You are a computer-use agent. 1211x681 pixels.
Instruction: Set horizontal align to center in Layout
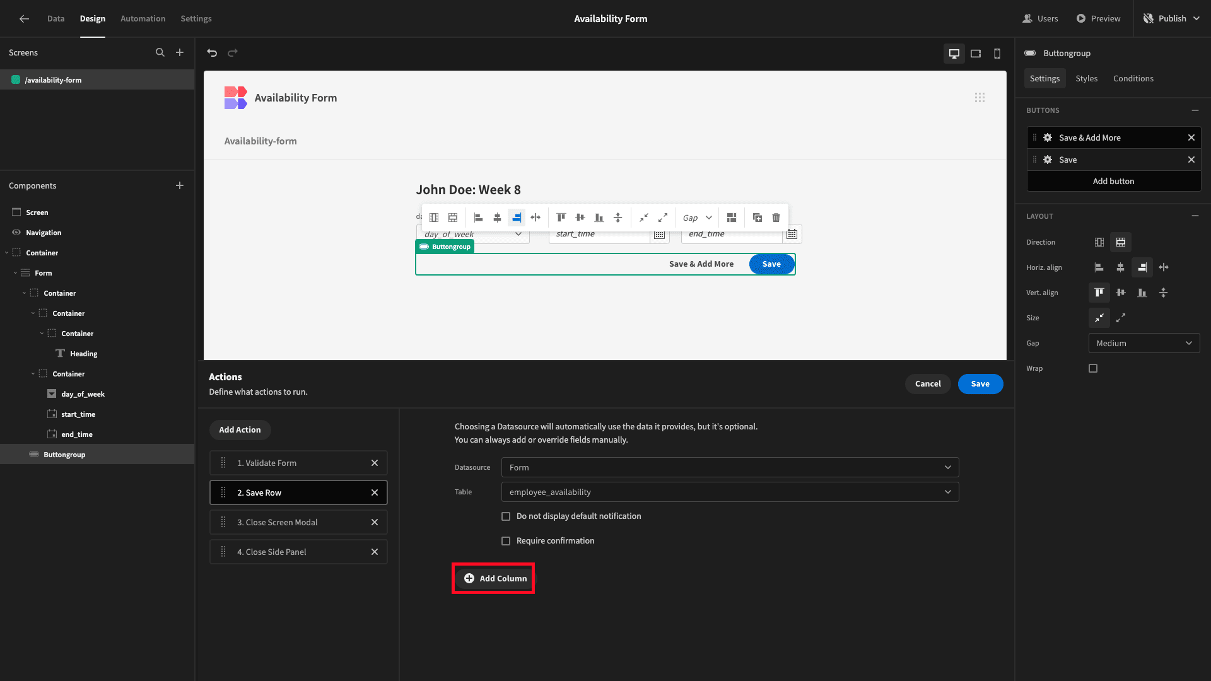pos(1121,267)
